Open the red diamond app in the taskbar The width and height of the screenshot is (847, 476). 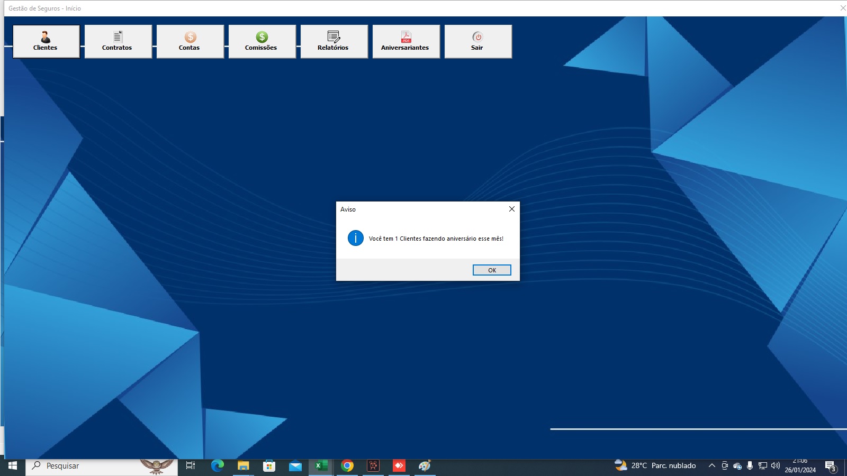click(399, 465)
